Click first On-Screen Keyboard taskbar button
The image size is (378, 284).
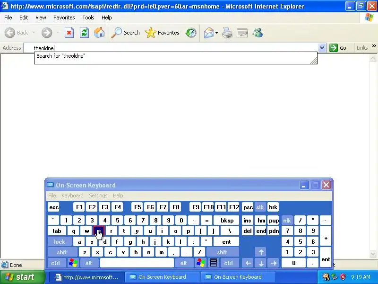[162, 277]
